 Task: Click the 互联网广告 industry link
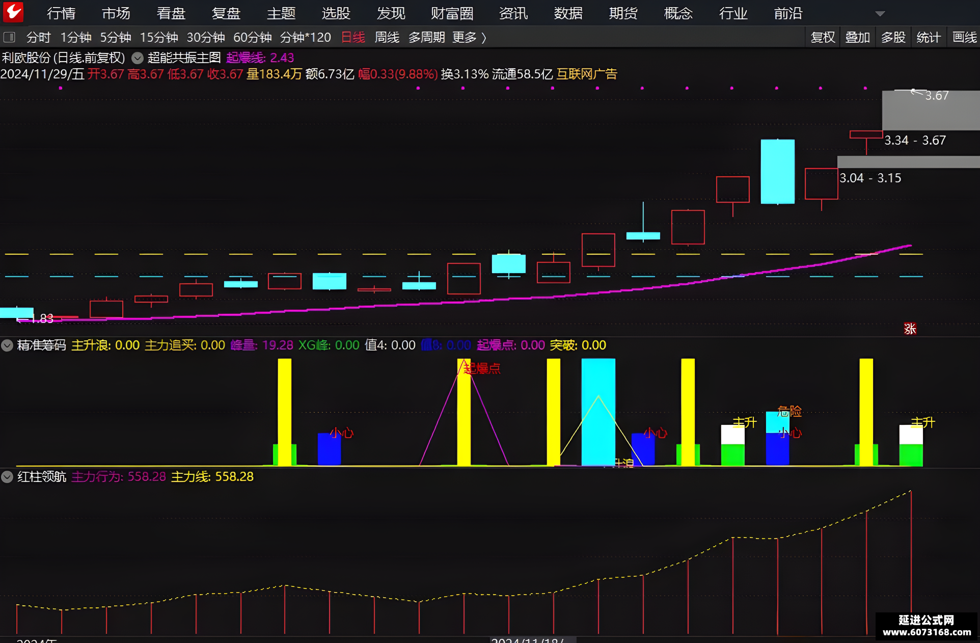pos(586,74)
